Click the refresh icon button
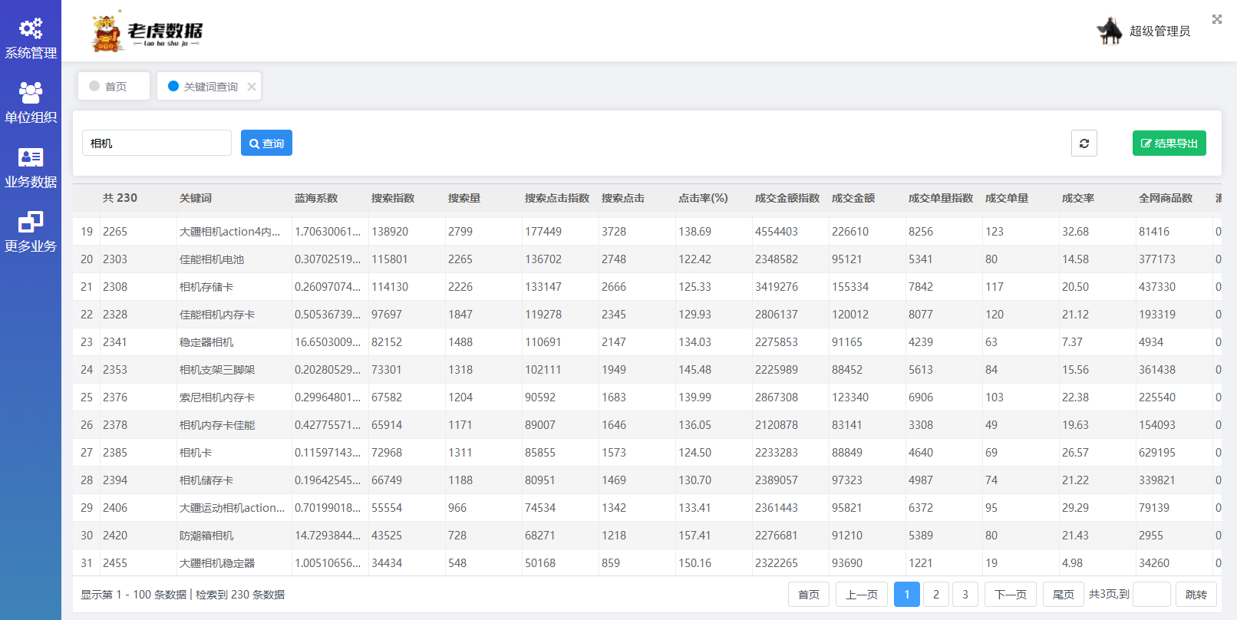 pos(1084,143)
